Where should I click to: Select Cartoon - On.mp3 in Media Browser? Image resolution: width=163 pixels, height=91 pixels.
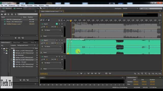coord(21,62)
